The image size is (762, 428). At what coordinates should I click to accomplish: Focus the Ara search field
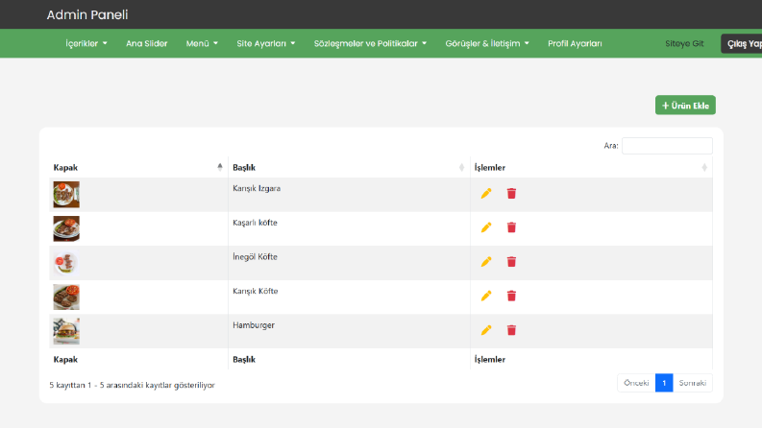[x=667, y=146]
